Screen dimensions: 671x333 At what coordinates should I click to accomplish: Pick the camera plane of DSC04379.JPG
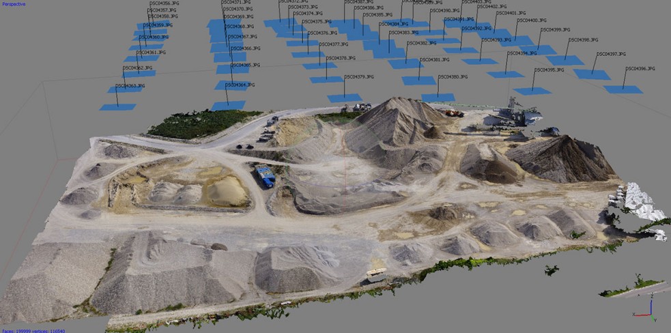click(344, 98)
